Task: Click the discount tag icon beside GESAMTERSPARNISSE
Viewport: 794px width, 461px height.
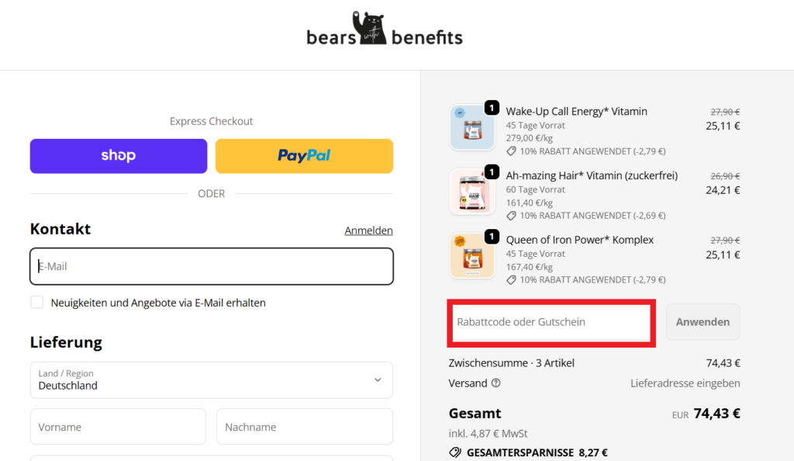Action: (x=455, y=450)
